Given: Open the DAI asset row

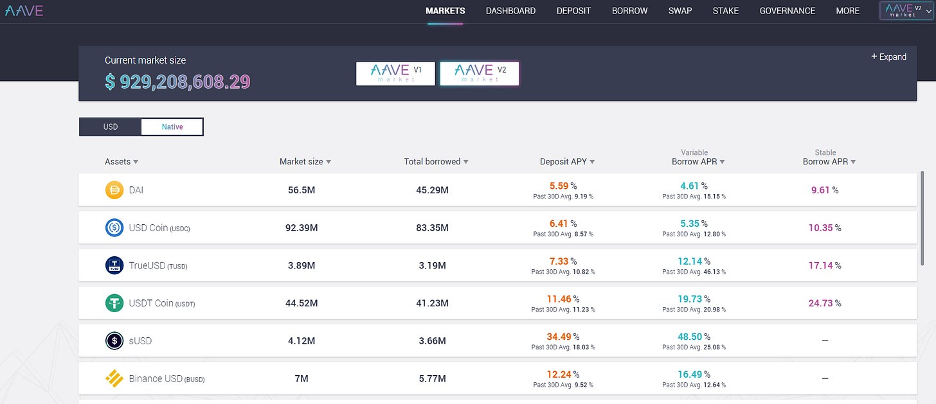Looking at the screenshot, I should 498,190.
